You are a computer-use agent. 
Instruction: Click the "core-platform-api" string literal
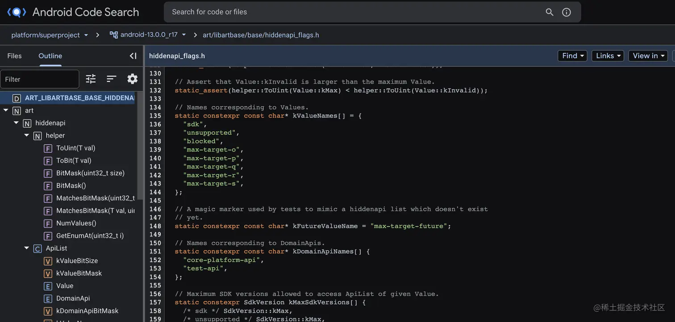pos(221,260)
